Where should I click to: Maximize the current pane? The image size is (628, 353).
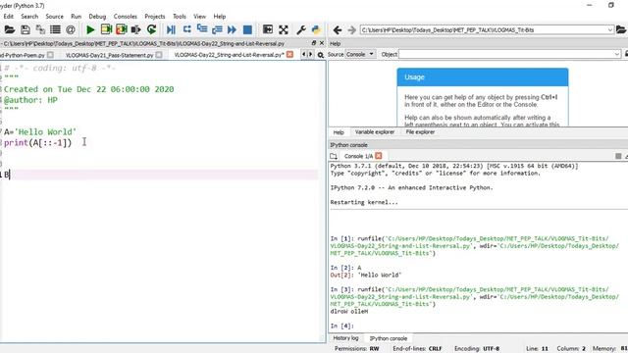[x=268, y=29]
